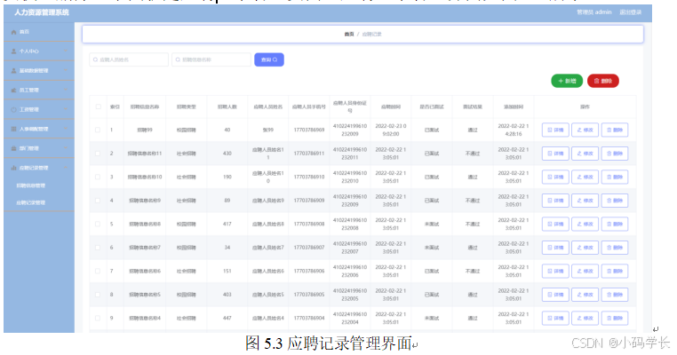Click the phone number 17703786969 cell

(x=309, y=130)
